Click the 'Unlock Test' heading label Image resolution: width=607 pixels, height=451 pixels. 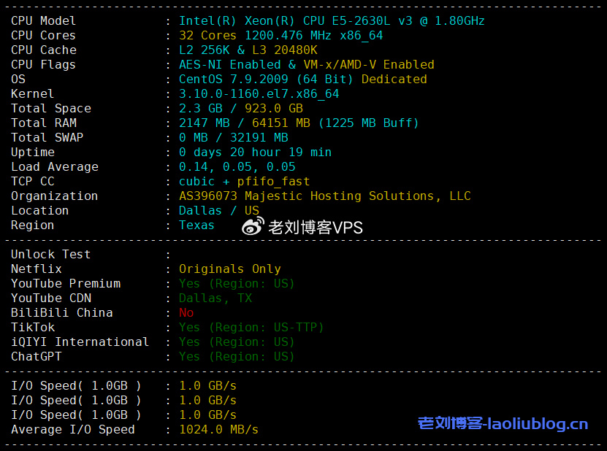click(50, 255)
